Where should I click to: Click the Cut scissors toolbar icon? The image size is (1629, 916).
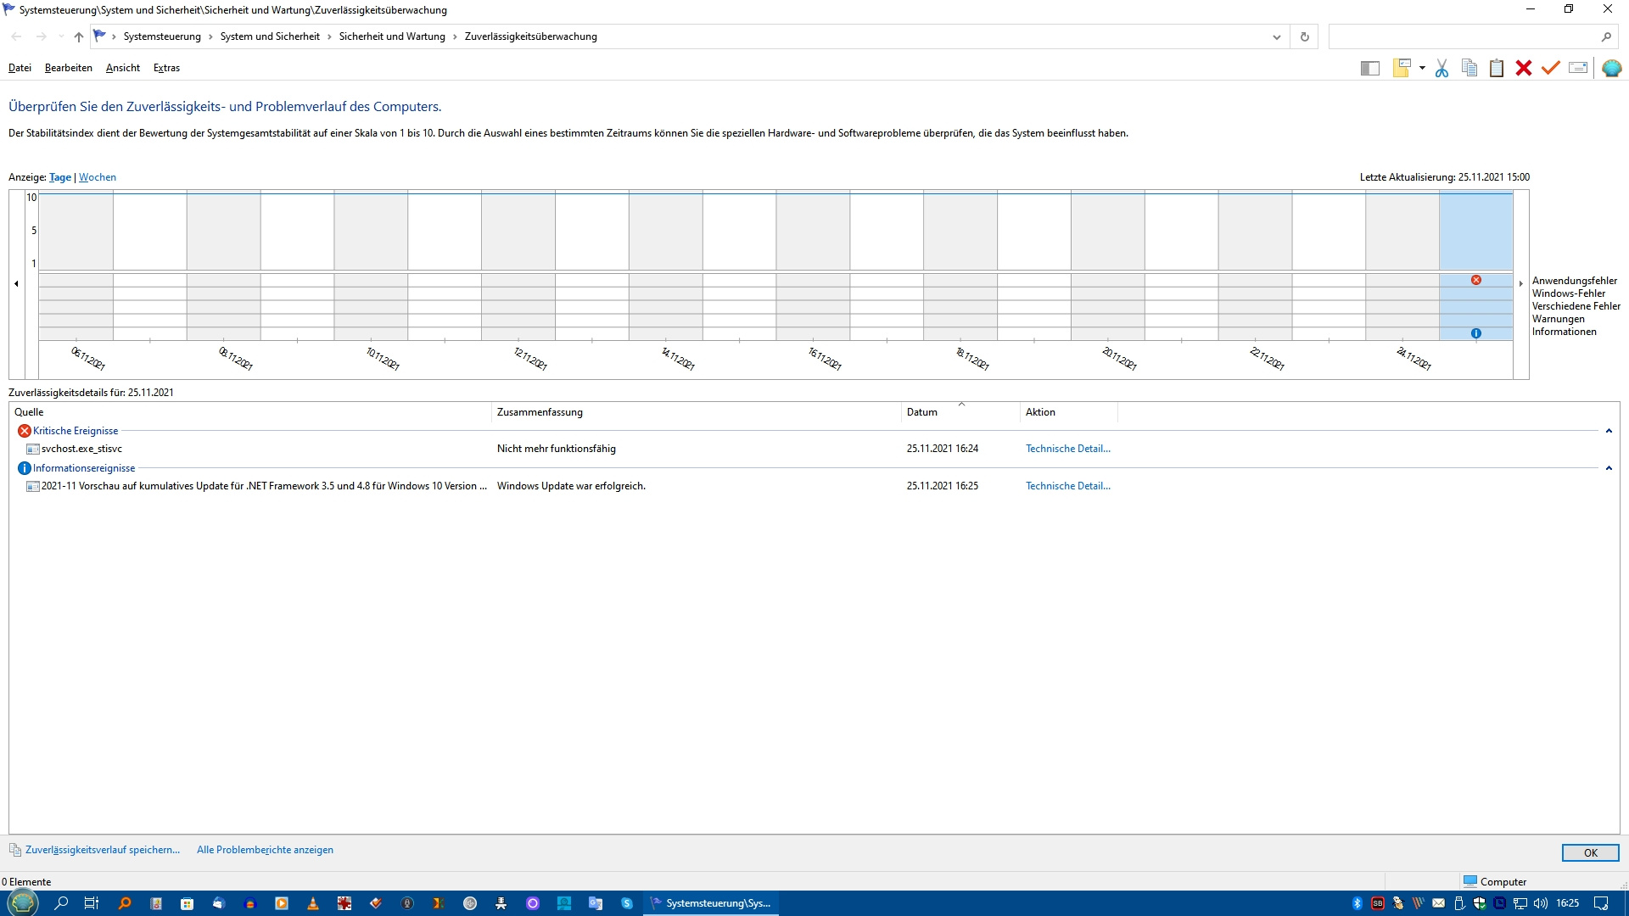pos(1441,69)
